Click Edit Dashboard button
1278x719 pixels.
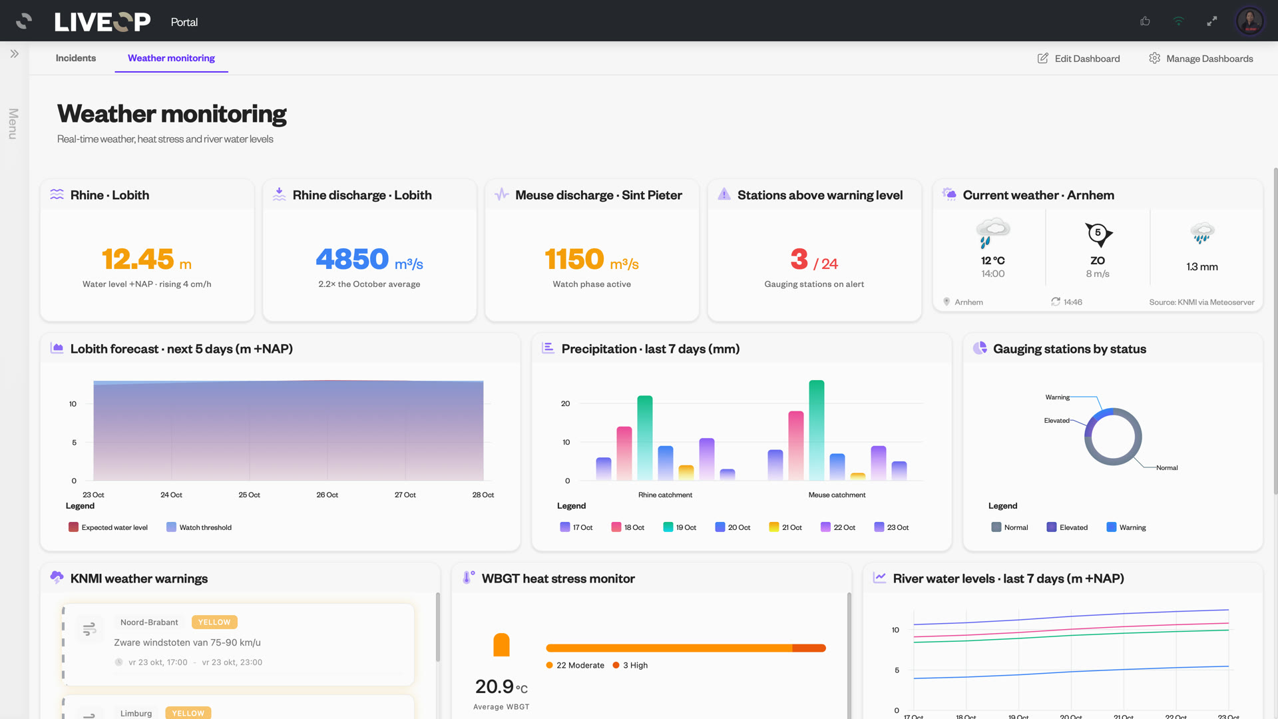(1078, 59)
